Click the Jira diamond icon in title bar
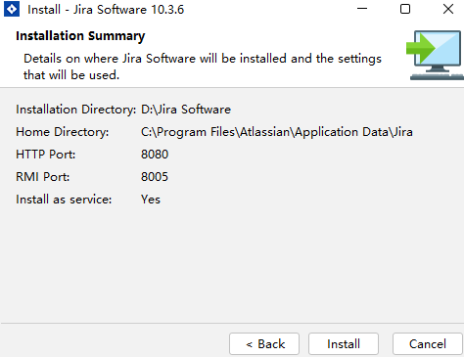The image size is (464, 357). coord(12,9)
